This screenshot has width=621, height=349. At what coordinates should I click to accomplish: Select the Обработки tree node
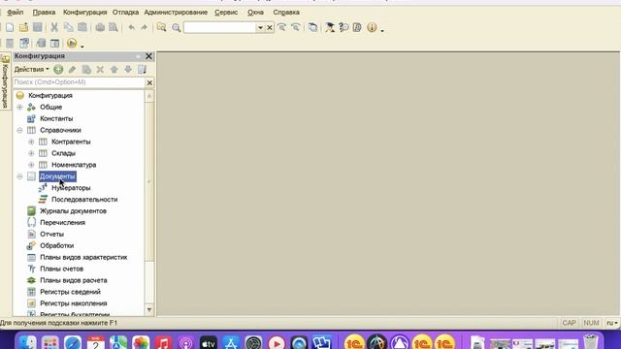56,245
